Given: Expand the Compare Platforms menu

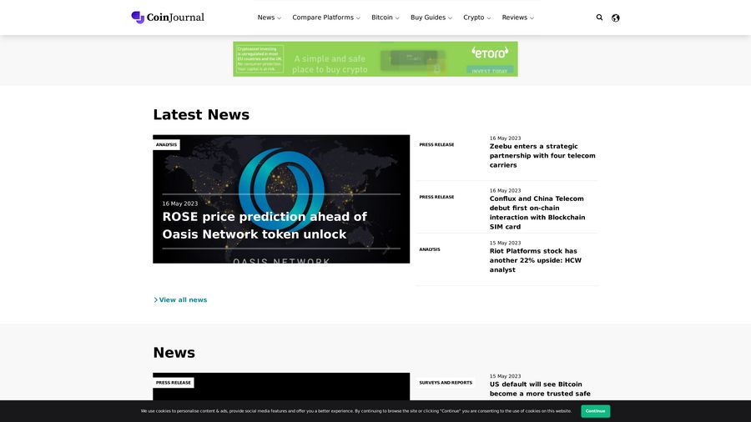Looking at the screenshot, I should [325, 18].
